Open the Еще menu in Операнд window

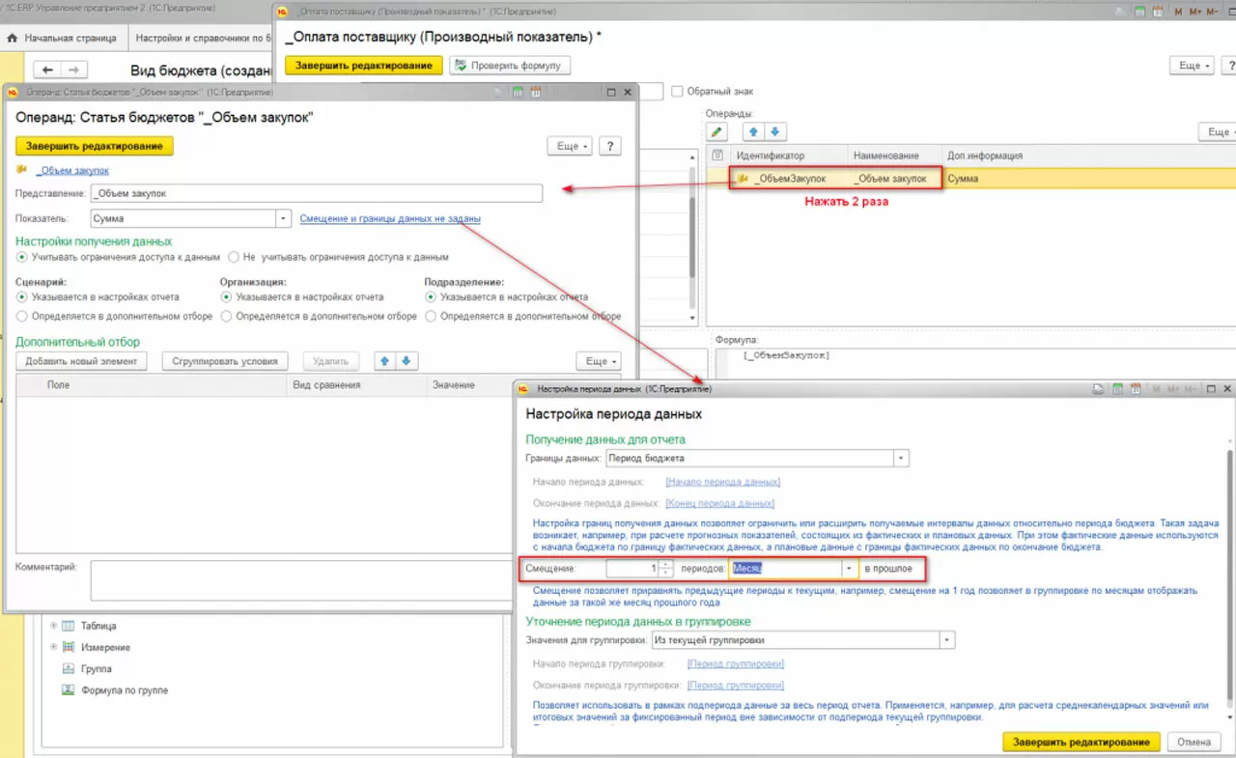(569, 146)
